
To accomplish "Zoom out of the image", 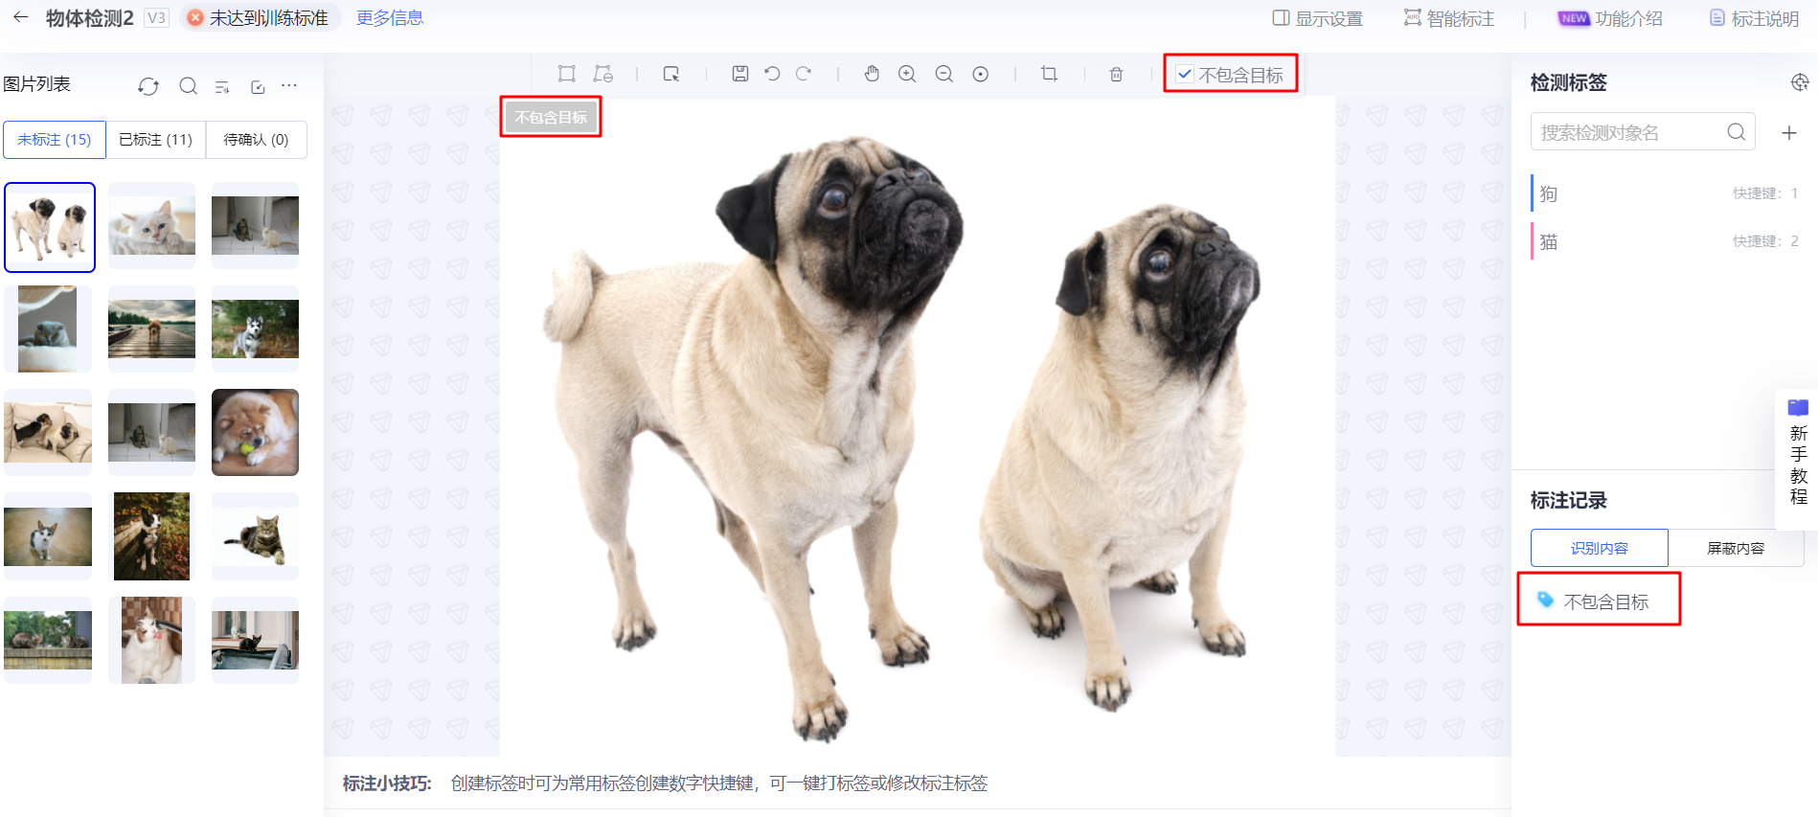I will click(x=943, y=74).
